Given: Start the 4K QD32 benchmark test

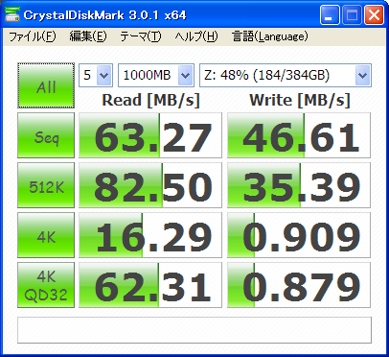Looking at the screenshot, I should click(46, 285).
